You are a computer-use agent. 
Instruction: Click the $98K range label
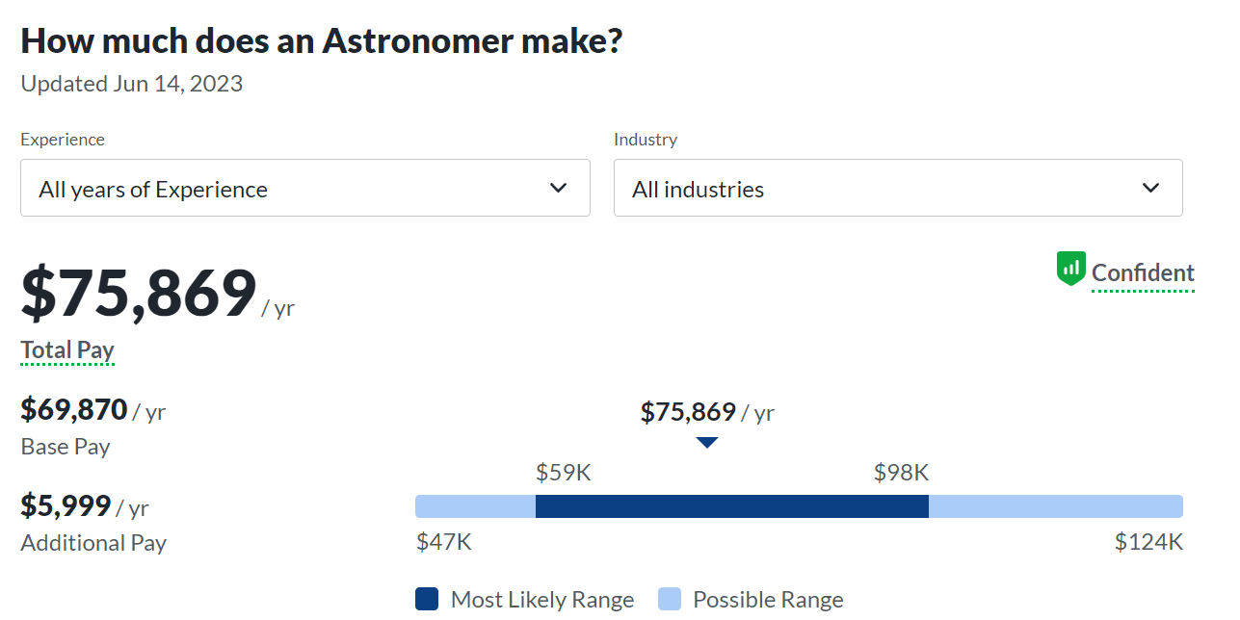(901, 473)
